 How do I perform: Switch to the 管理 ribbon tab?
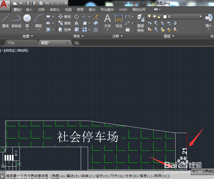[x=80, y=10]
